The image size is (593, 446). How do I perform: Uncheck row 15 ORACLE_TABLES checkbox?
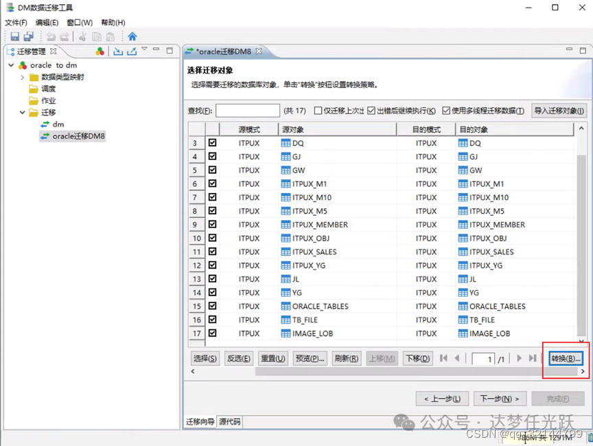(x=213, y=306)
